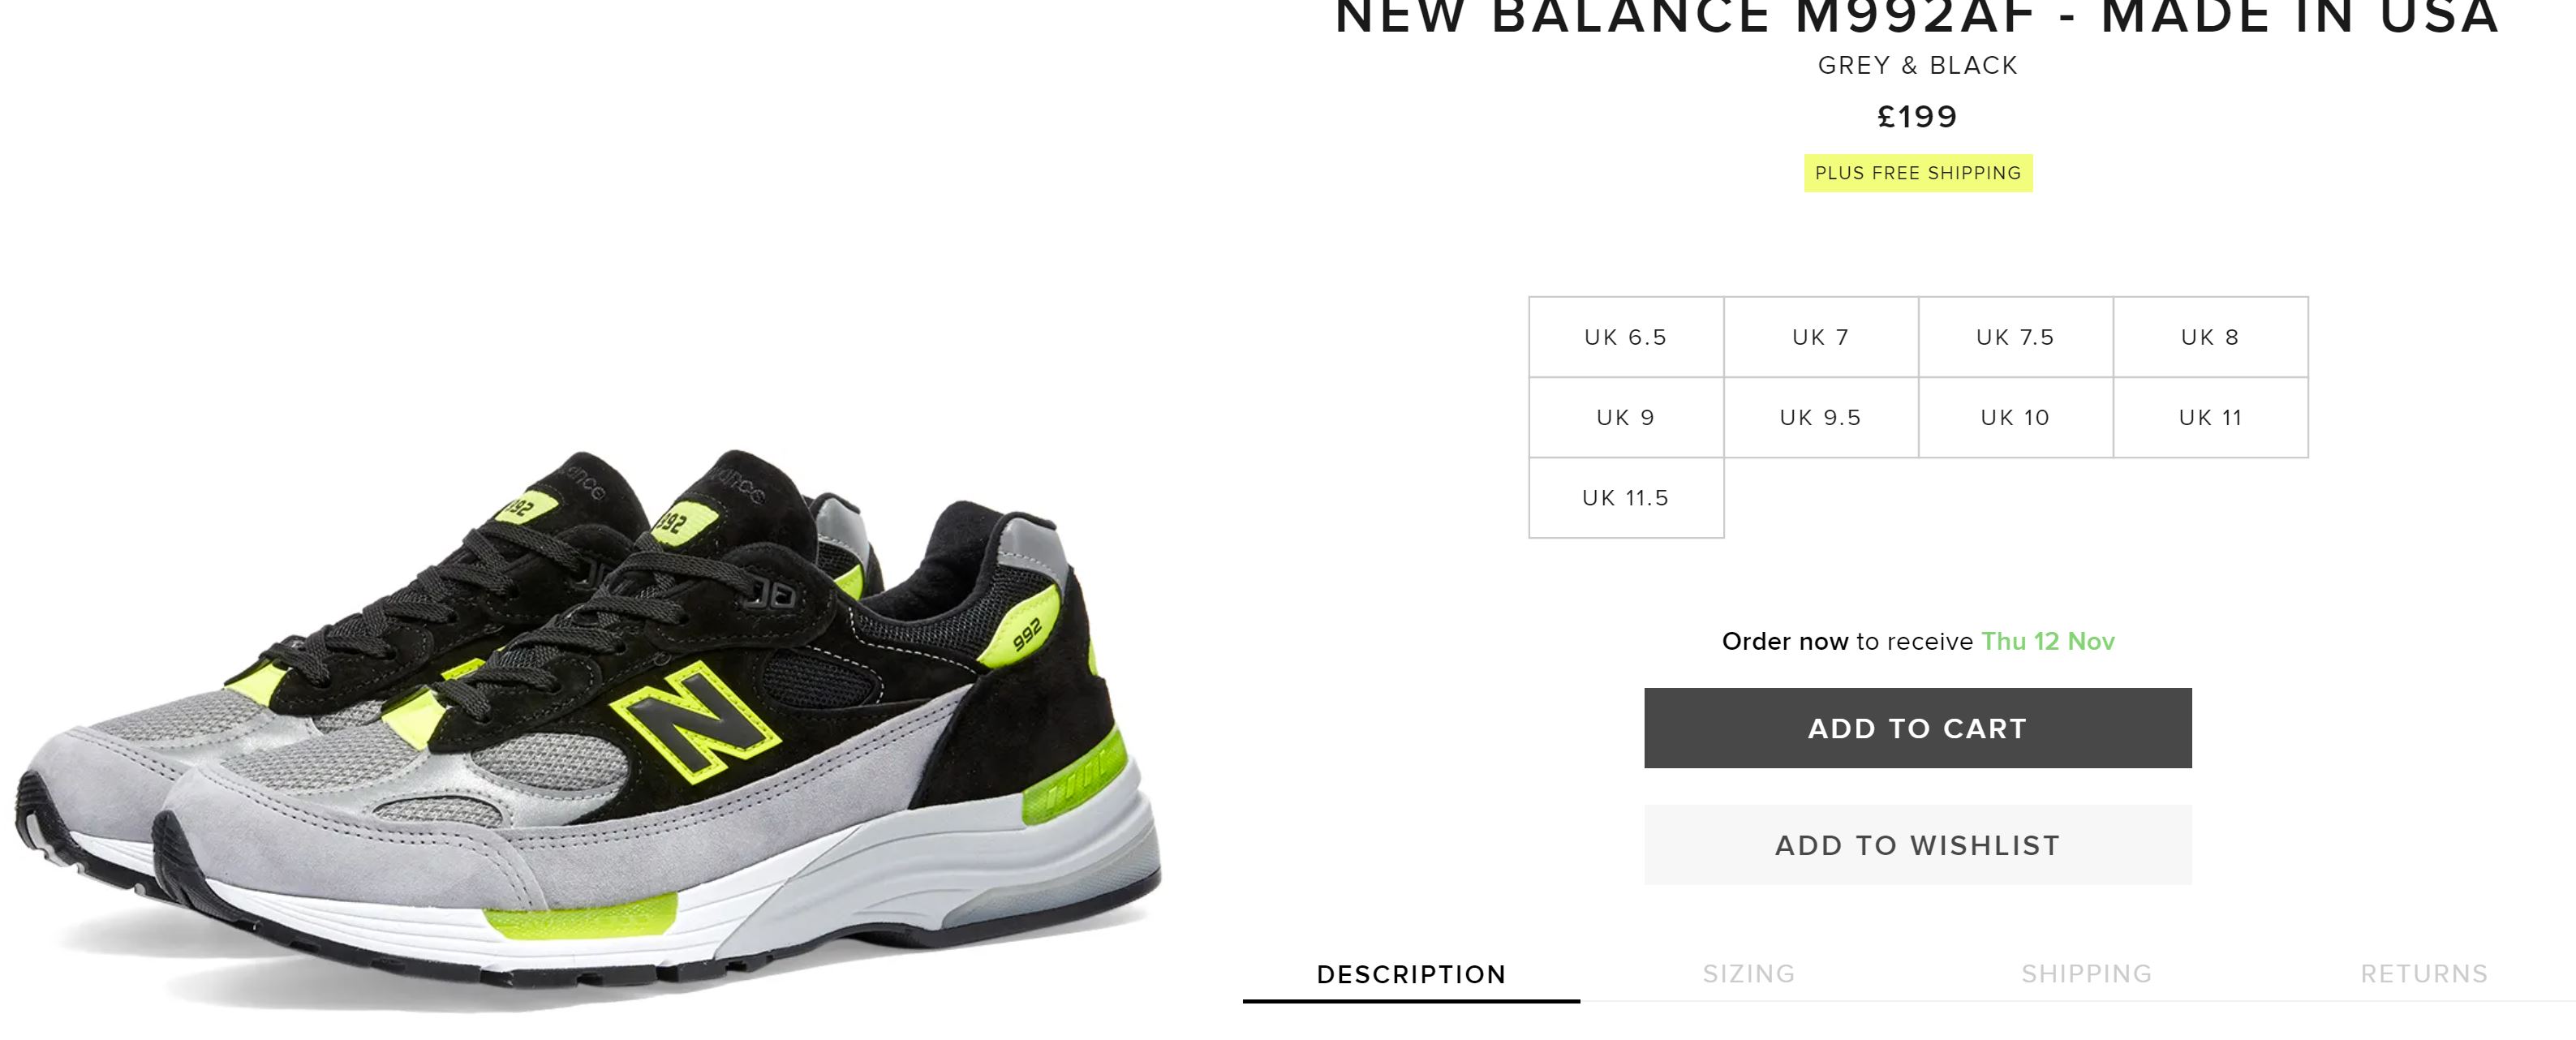Choose UK 7.5 size option

(x=2016, y=337)
